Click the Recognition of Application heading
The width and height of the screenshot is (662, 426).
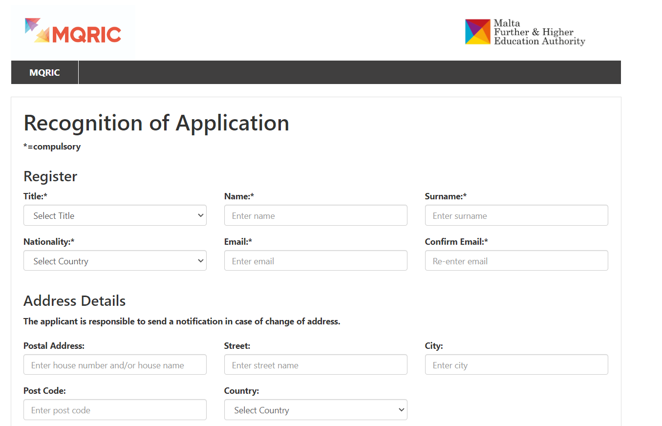(x=156, y=123)
